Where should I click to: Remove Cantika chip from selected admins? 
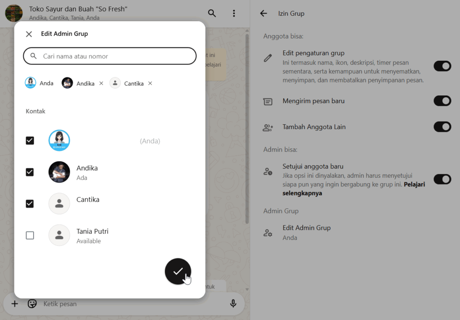click(x=150, y=83)
